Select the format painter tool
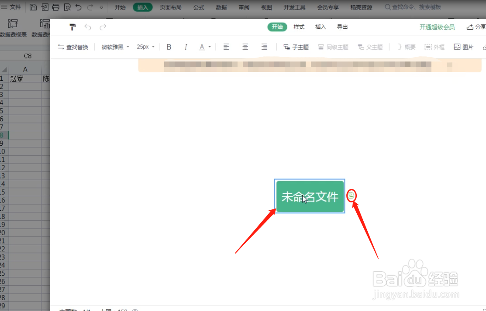 pos(72,27)
